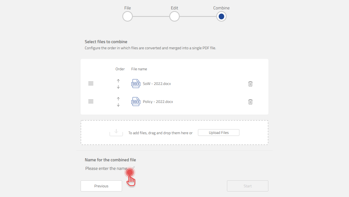Move Policy - 2022.docx up in order
The image size is (349, 197).
[118, 99]
